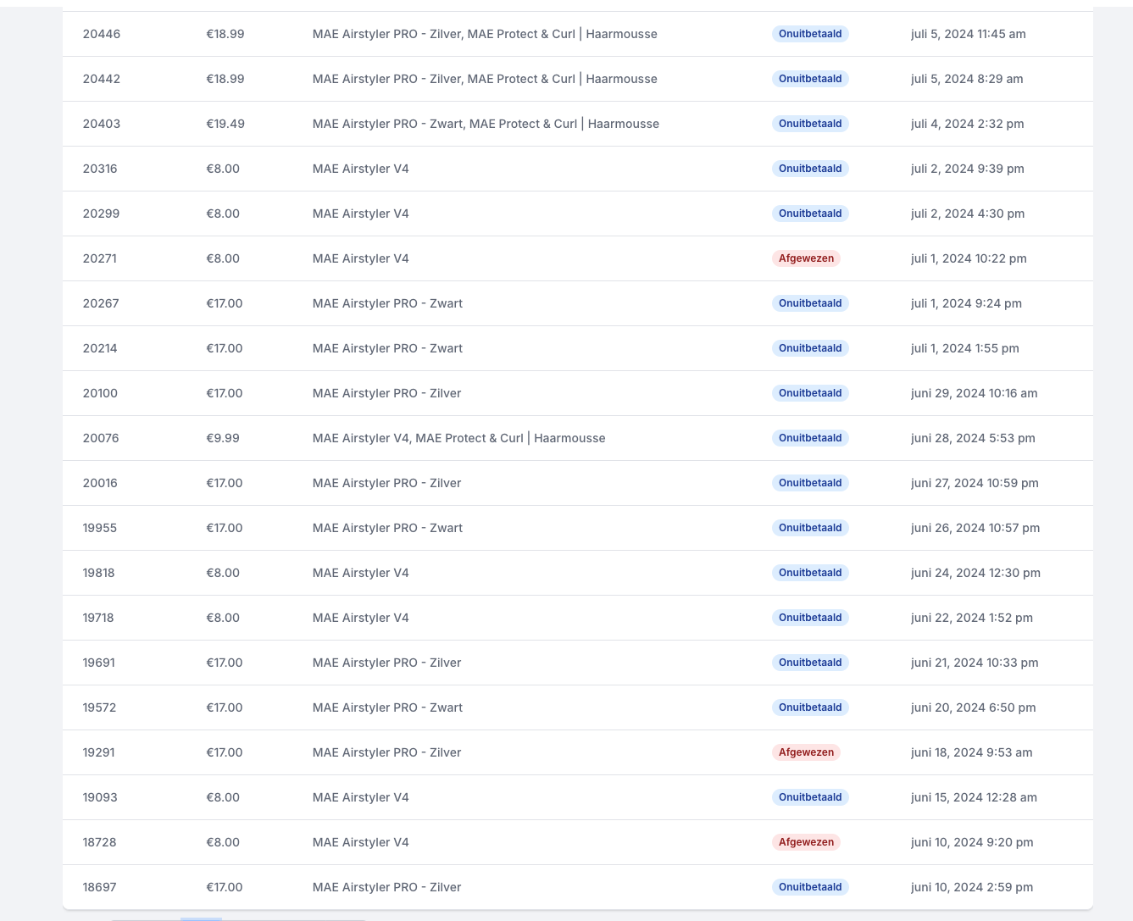Click Onuitbetaald badge on order 20446
Viewport: 1133px width, 921px height.
pos(810,34)
